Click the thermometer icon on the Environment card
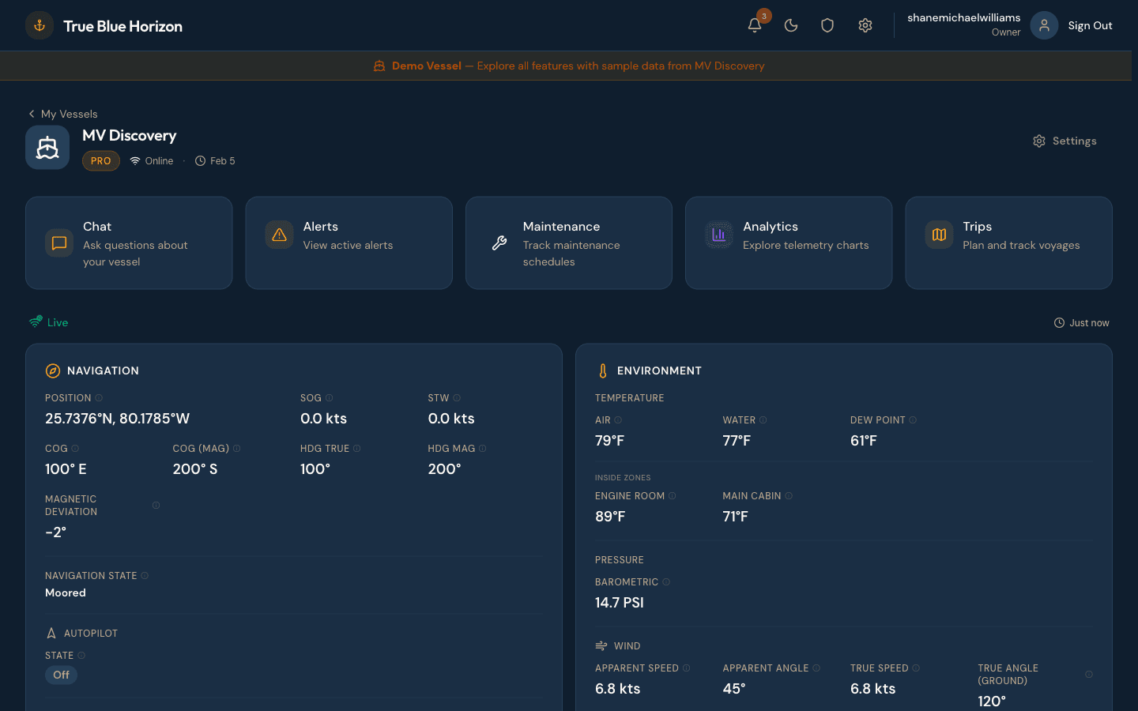The height and width of the screenshot is (711, 1138). coord(603,370)
